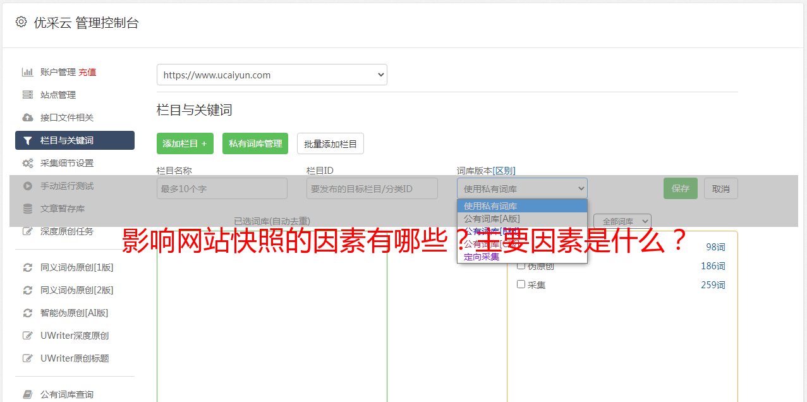Click the [区别] link beside 词库版本
The image size is (807, 402).
tap(504, 171)
